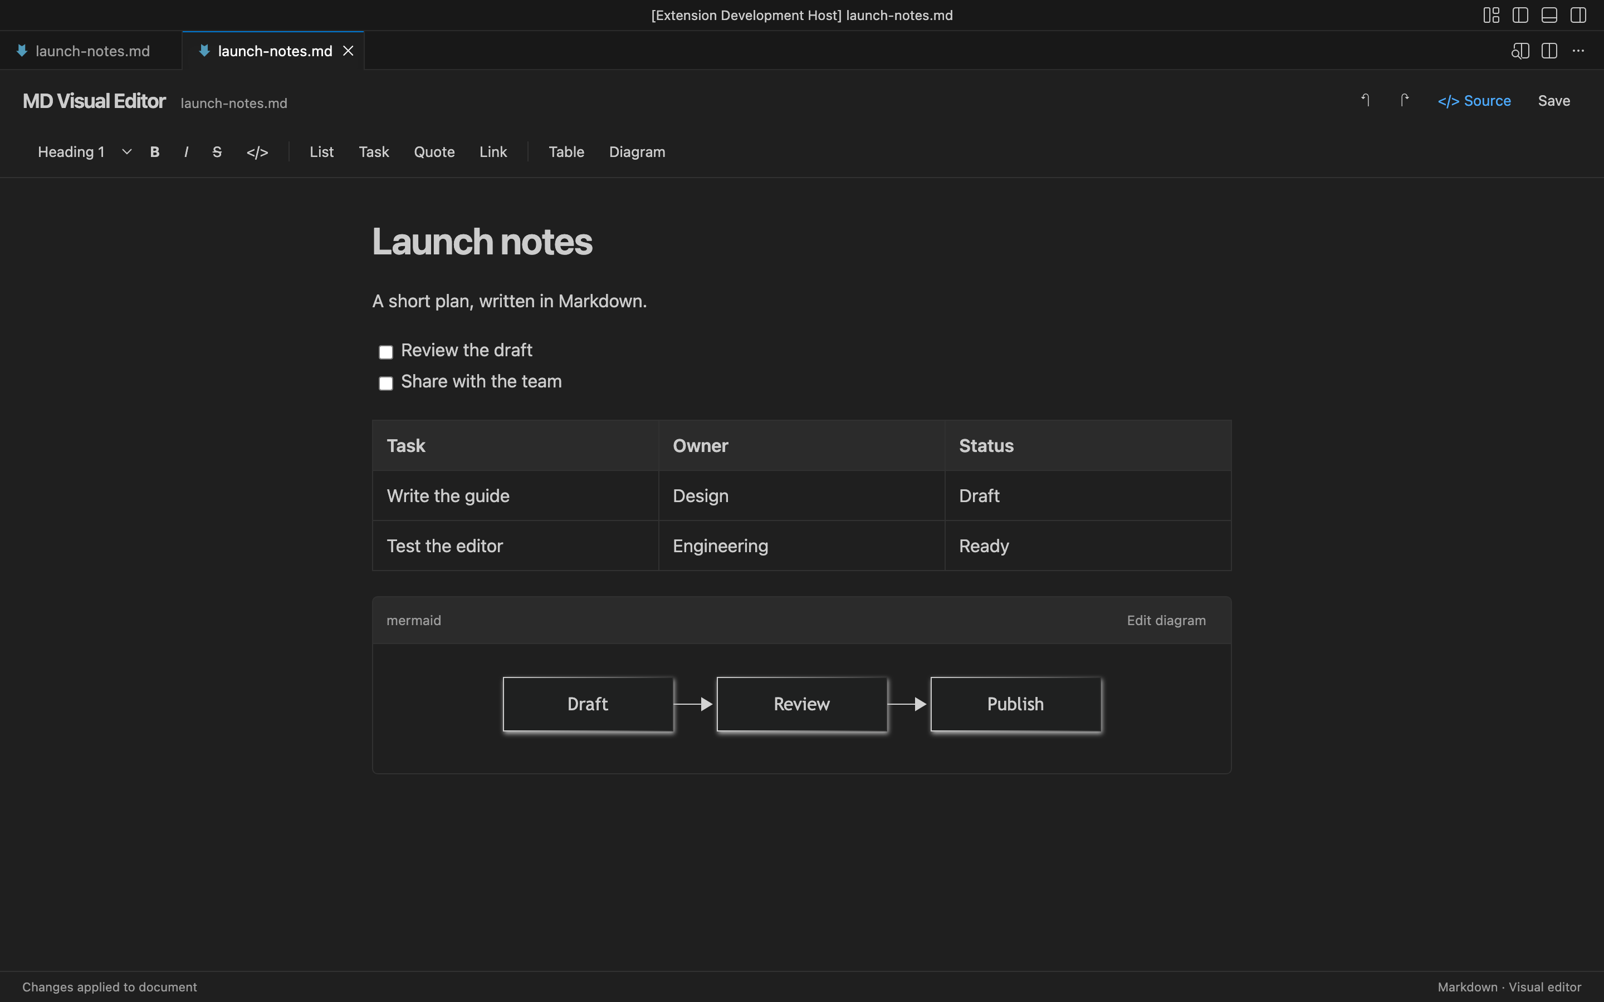
Task: Click the Save button
Action: [x=1554, y=101]
